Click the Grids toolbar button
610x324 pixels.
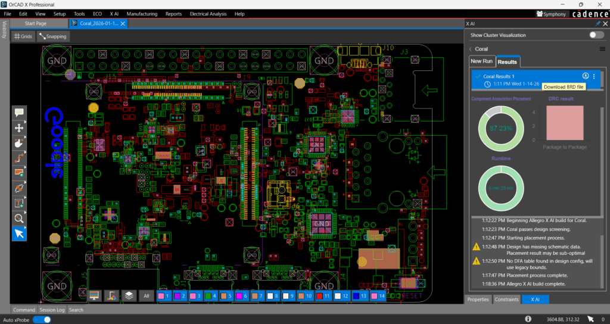pyautogui.click(x=23, y=36)
